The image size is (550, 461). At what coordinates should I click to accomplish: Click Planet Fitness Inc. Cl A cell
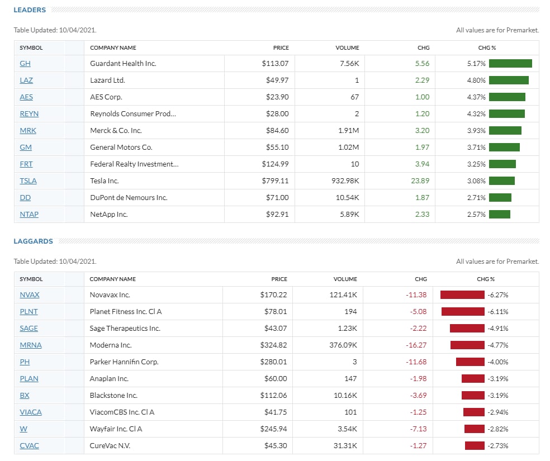[x=126, y=312]
